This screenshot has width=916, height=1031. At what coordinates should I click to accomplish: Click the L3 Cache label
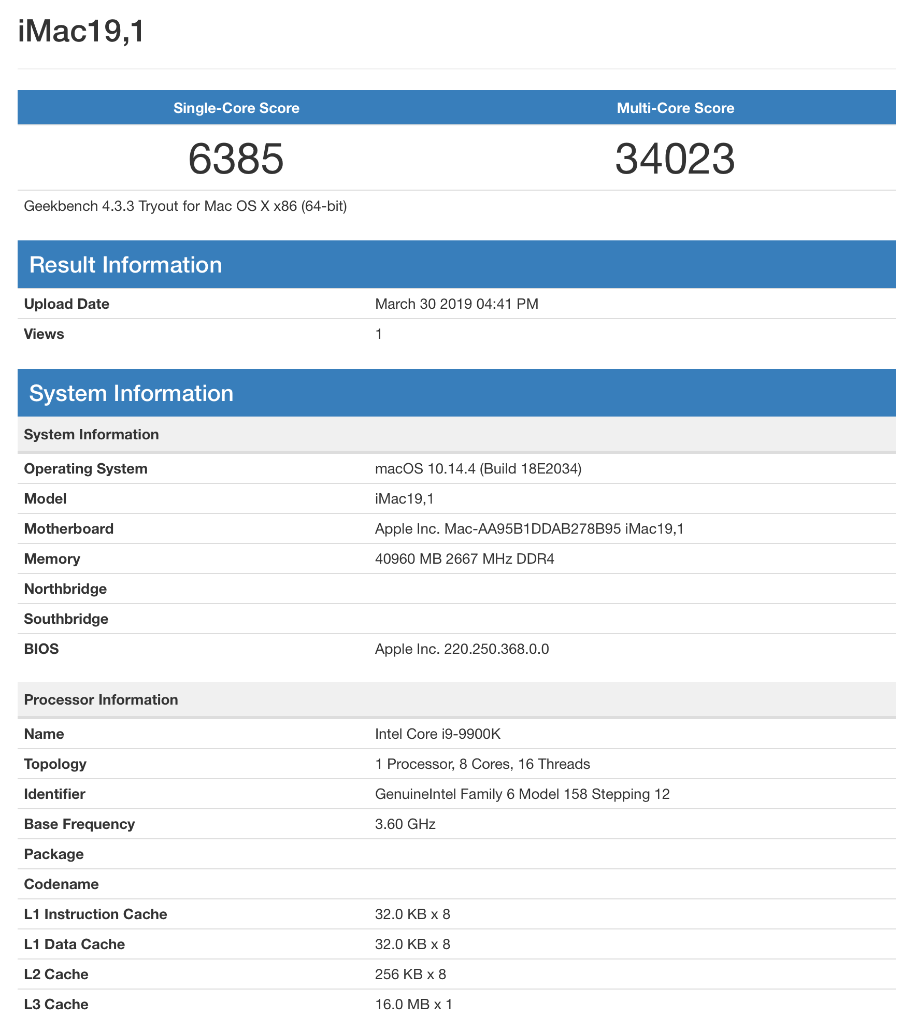pos(56,1004)
